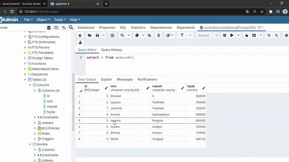Screen dimensions: 289x162
Task: Click the Open File folder icon
Action: 89,35
